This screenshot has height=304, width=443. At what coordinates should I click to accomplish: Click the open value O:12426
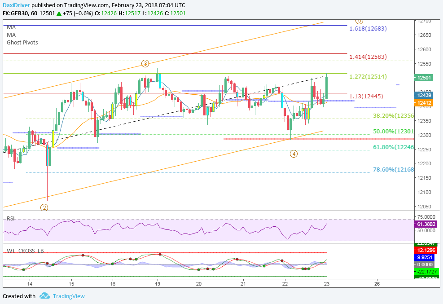(x=105, y=13)
